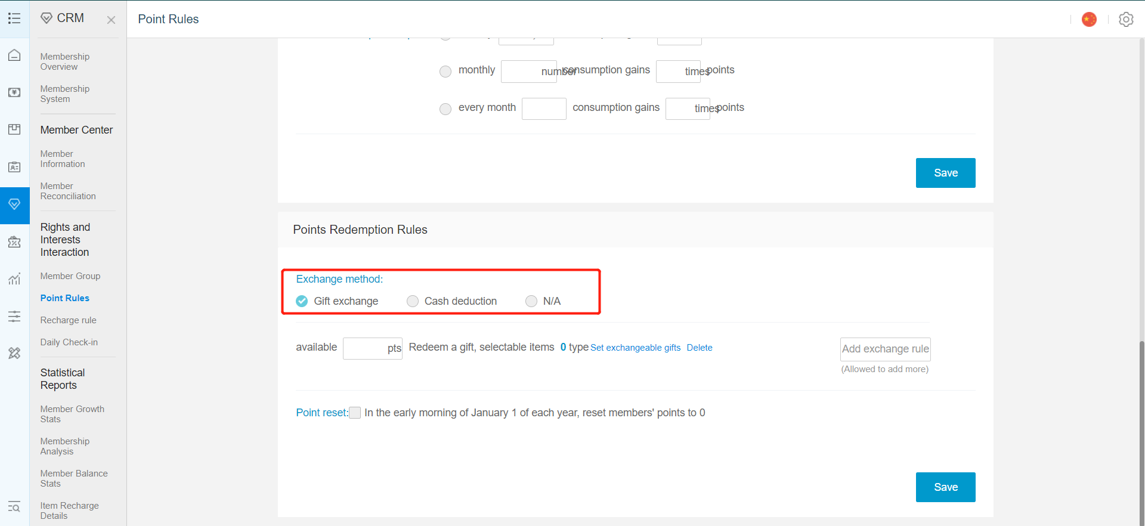Viewport: 1145px width, 526px height.
Task: Open the line chart analytics rail icon
Action: [14, 279]
